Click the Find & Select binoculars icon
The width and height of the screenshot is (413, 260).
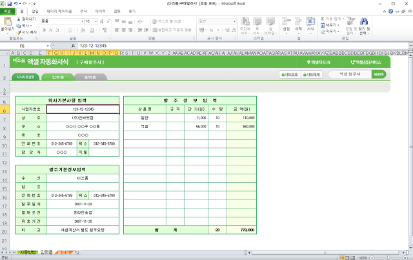364,21
